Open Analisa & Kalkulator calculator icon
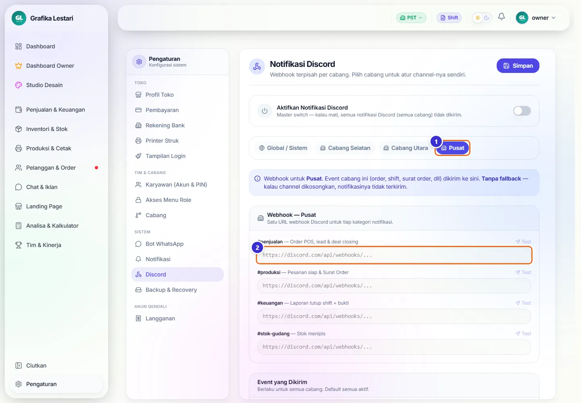The width and height of the screenshot is (581, 403). [19, 226]
